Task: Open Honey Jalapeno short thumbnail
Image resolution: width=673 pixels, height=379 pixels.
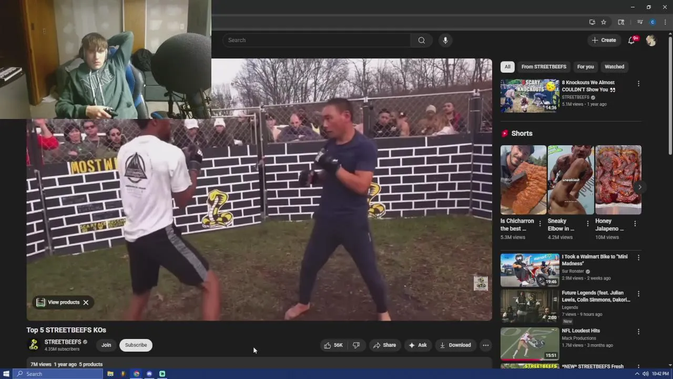Action: 618,180
